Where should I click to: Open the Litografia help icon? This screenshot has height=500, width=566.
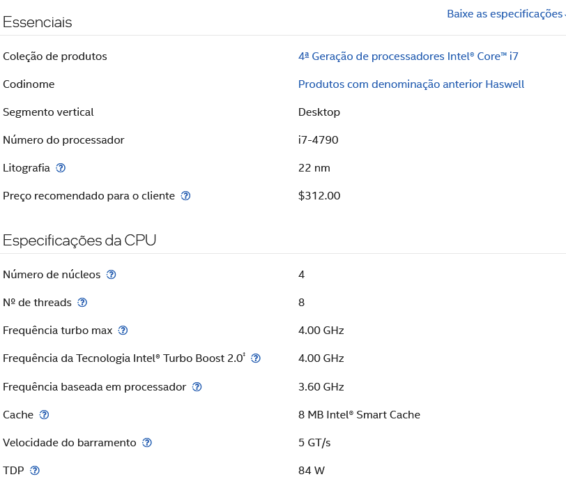61,168
